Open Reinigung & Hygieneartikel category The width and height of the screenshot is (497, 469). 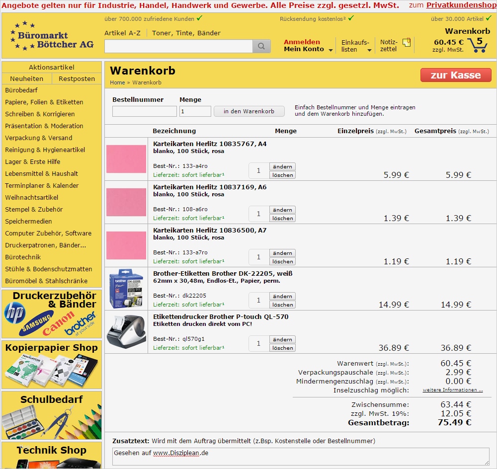tap(45, 150)
